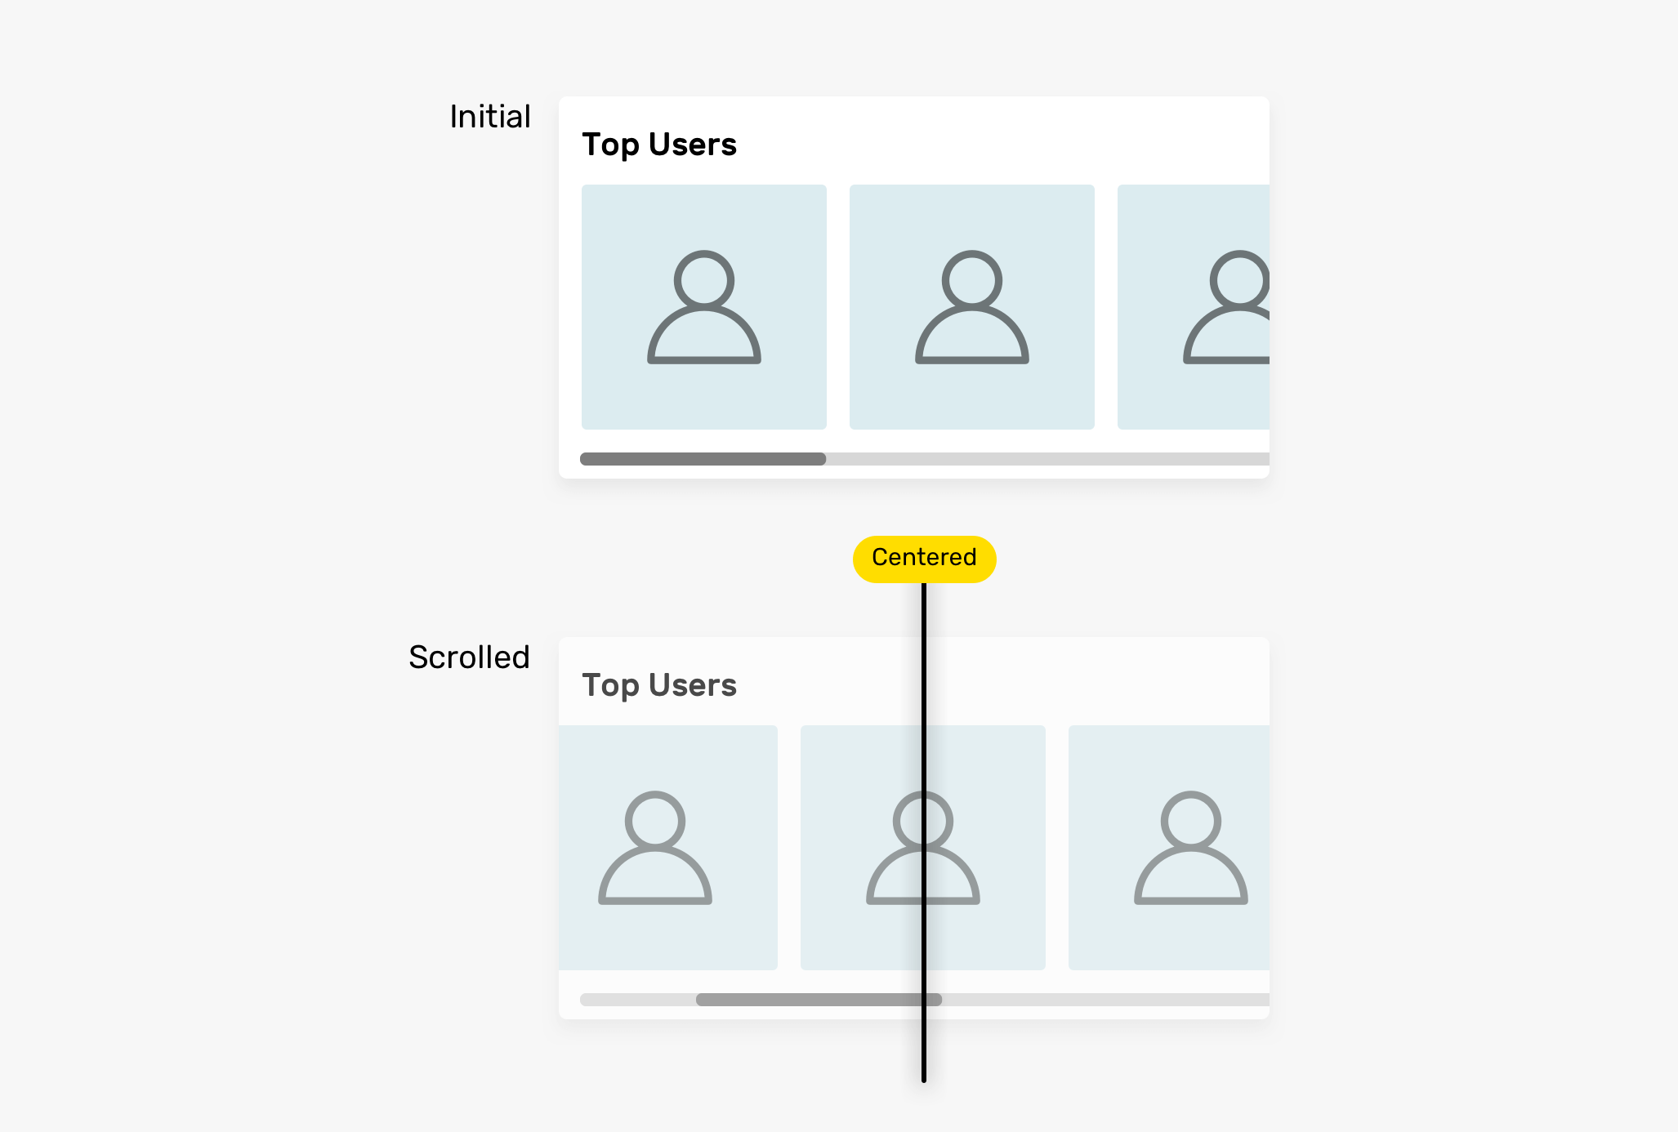Click the Top Users heading in Initial panel
The width and height of the screenshot is (1678, 1132).
(659, 145)
